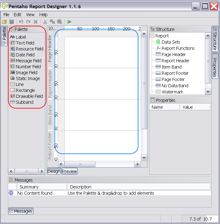Select the Static Image palette element

(27, 79)
